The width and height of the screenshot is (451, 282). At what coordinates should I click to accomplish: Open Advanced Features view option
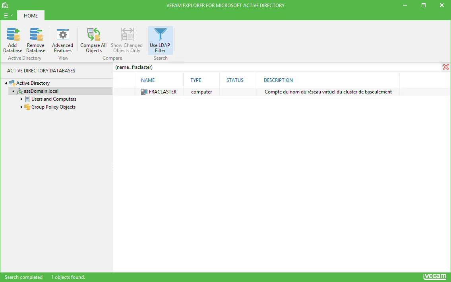63,40
